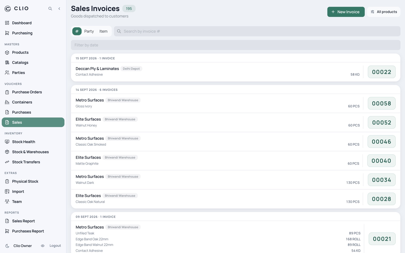Image resolution: width=405 pixels, height=253 pixels.
Task: Focus the Search by invoice # field
Action: click(257, 31)
